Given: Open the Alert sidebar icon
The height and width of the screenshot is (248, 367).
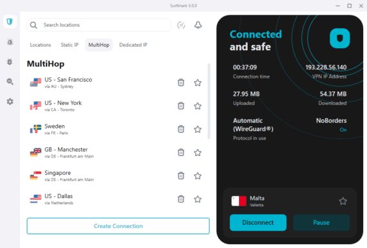Looking at the screenshot, I should tap(10, 42).
